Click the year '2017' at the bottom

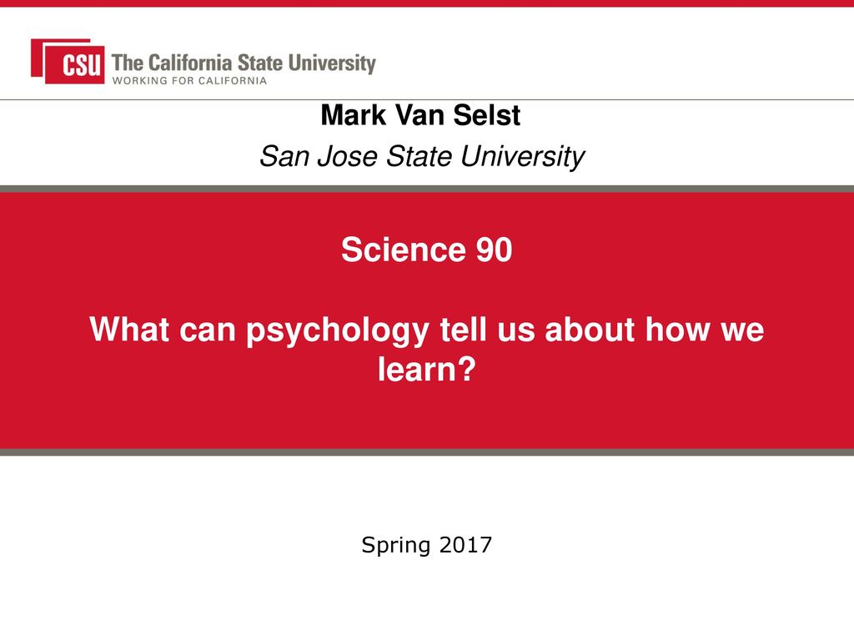click(x=465, y=544)
